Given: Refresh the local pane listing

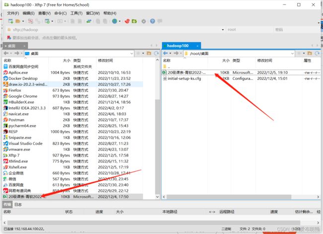Looking at the screenshot, I should (157, 54).
